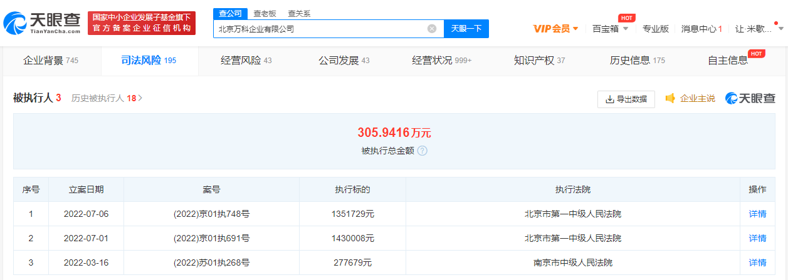The image size is (788, 280).
Task: Click the TianYanCha logo in header
Action: click(x=41, y=23)
